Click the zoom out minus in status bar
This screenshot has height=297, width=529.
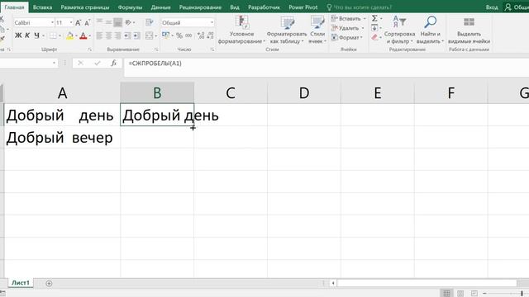484,294
